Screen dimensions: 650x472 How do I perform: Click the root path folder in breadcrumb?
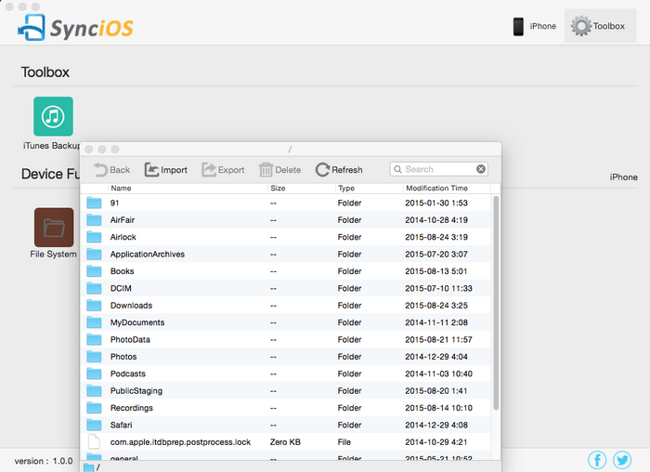point(89,467)
